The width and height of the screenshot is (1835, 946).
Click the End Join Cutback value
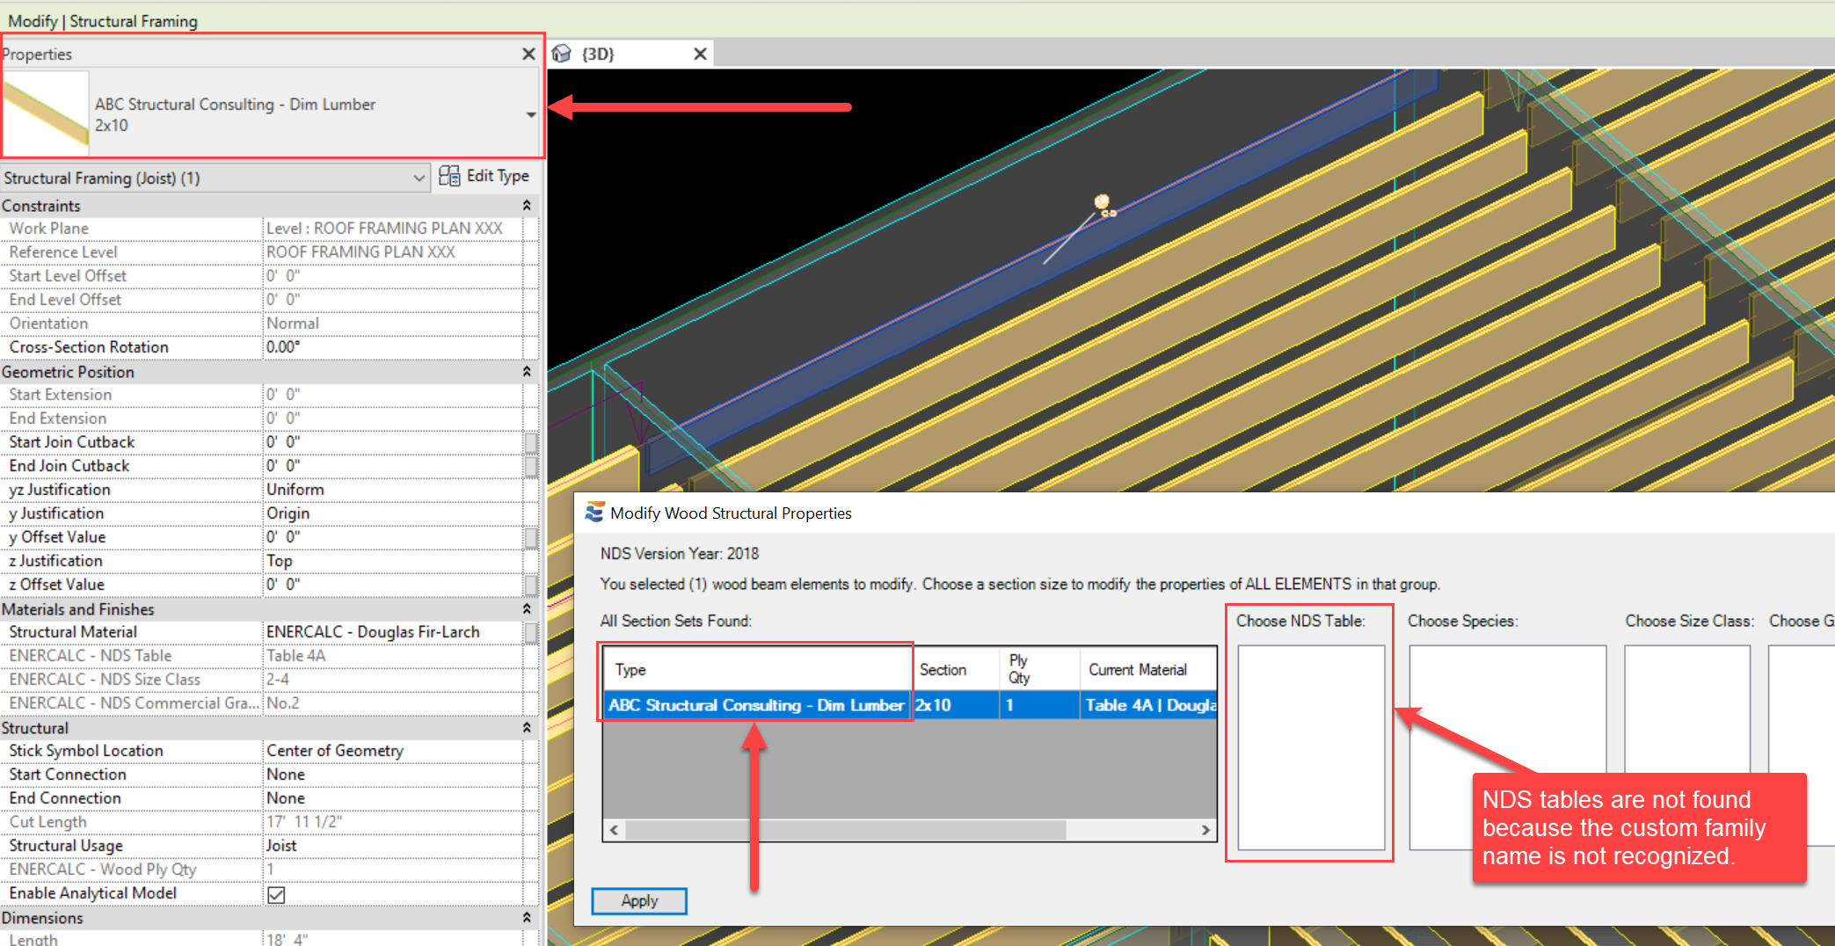click(393, 466)
